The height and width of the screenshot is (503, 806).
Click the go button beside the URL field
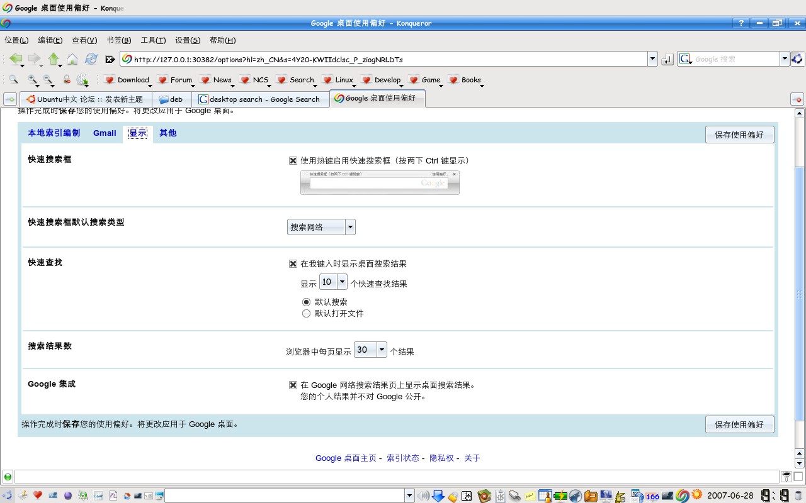coord(667,59)
